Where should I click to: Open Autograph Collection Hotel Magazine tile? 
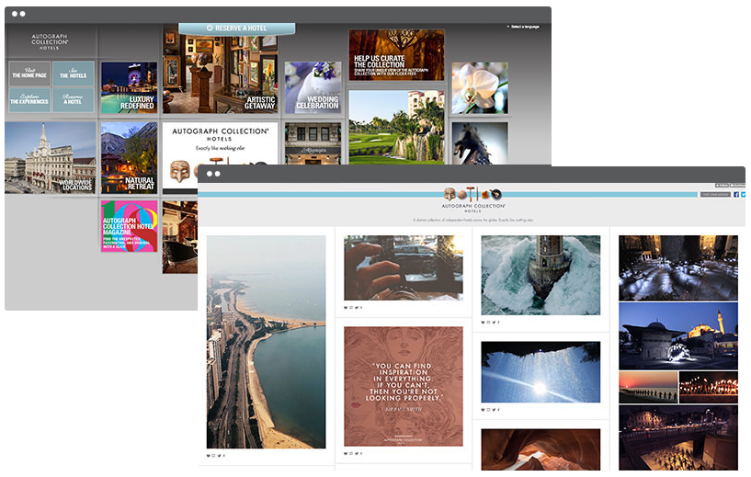(x=130, y=226)
